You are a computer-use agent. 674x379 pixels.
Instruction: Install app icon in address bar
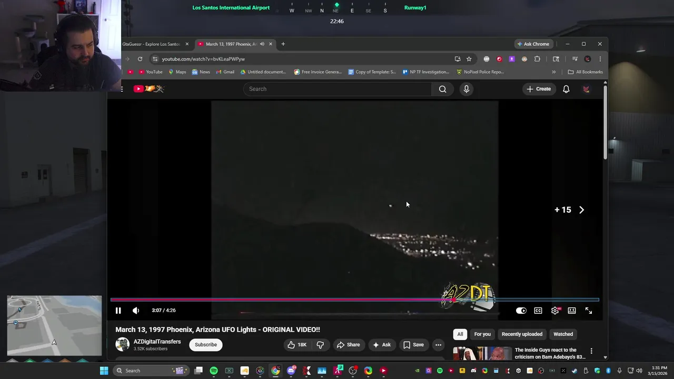tap(458, 59)
